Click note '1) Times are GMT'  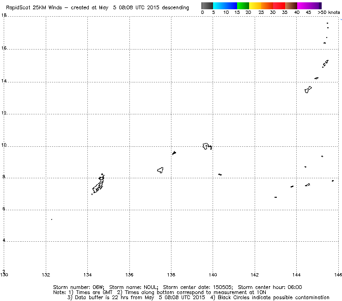click(x=91, y=292)
